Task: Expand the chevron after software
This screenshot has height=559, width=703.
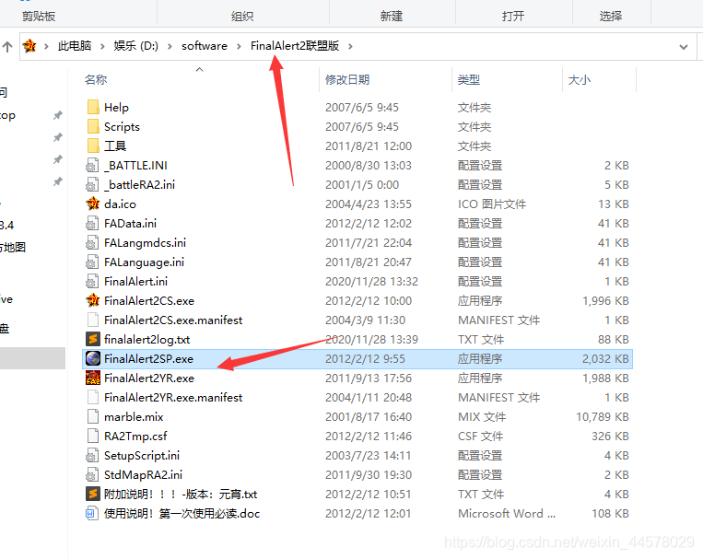Action: (x=239, y=46)
